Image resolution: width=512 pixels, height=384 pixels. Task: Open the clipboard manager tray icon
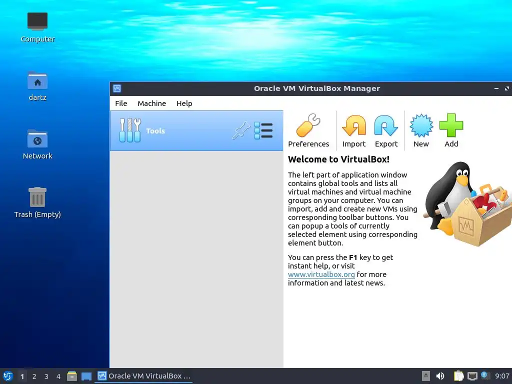tap(458, 376)
